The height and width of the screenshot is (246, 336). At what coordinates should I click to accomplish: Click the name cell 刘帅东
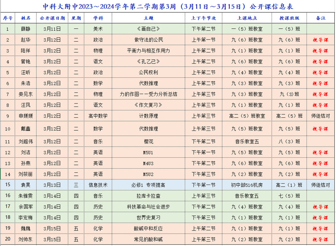point(26,239)
